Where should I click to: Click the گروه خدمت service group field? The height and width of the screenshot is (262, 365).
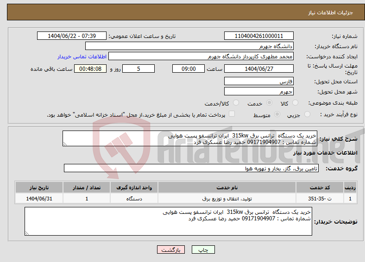(191, 168)
